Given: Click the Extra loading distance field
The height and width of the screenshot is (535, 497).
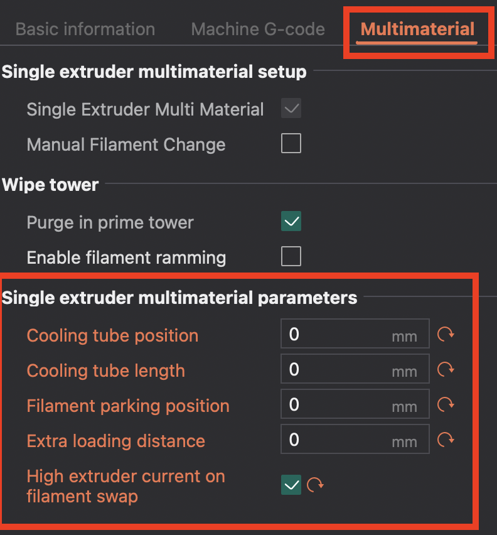Looking at the screenshot, I should (339, 440).
